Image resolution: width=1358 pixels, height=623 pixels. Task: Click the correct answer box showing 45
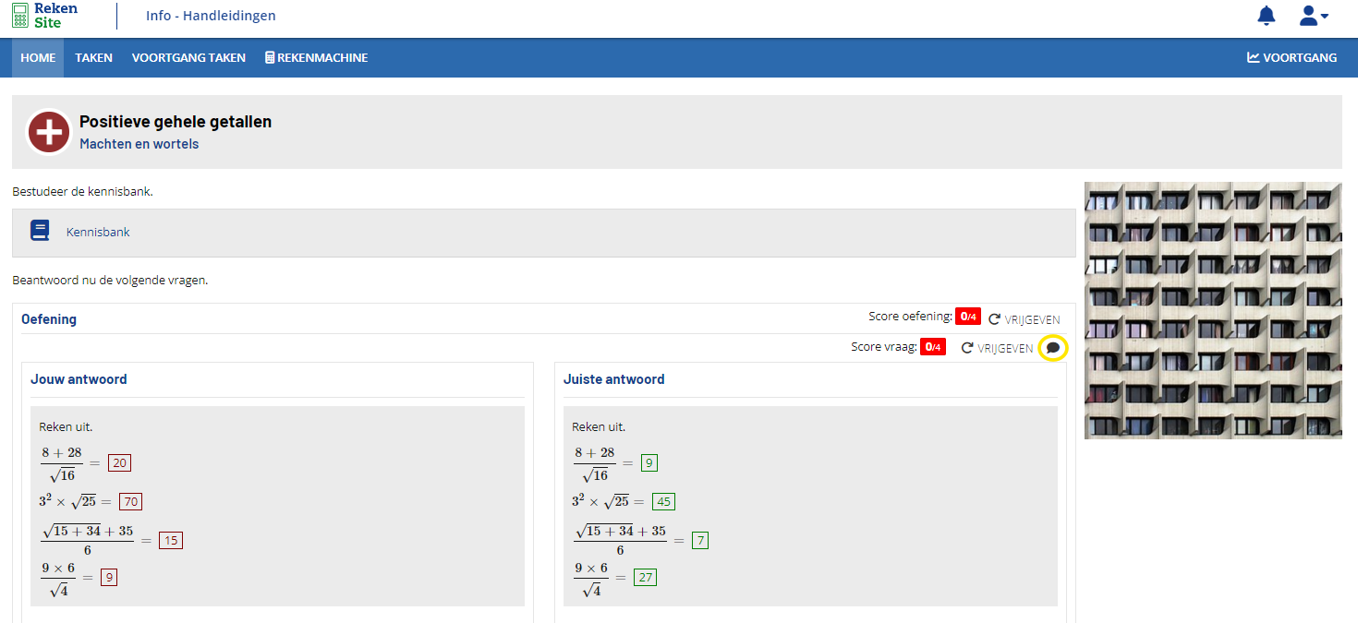(x=663, y=502)
